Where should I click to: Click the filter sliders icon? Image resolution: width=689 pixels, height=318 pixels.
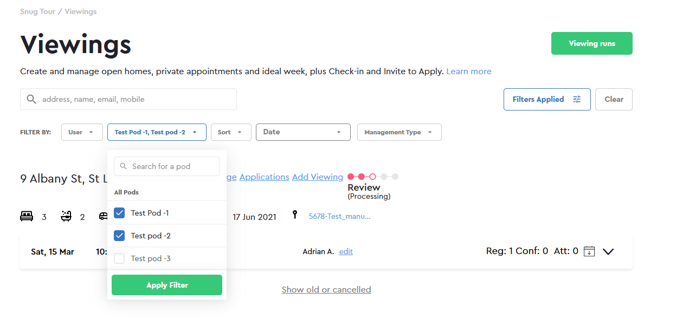tap(577, 99)
